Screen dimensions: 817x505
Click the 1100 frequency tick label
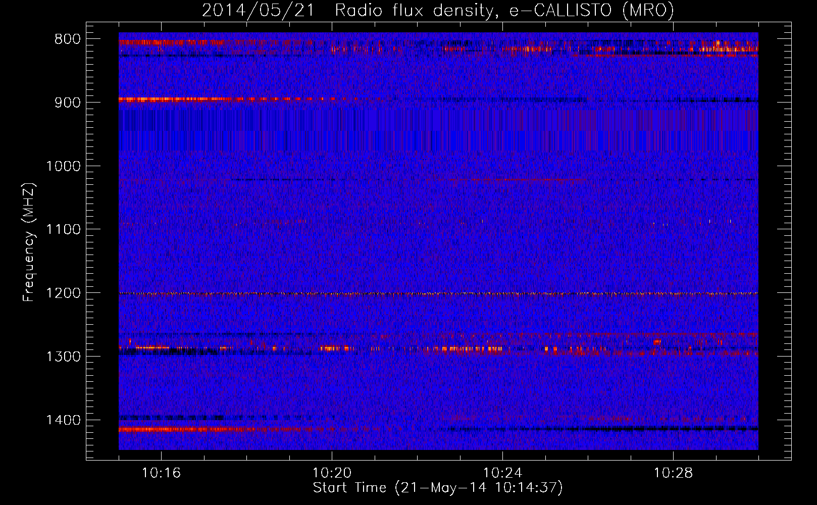(x=63, y=230)
